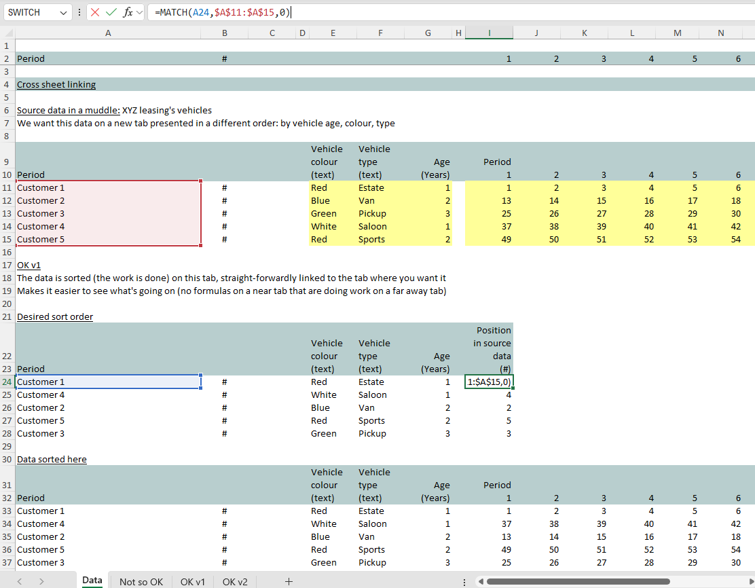Click the Select All corner triangle
The image size is (755, 588).
[7, 33]
